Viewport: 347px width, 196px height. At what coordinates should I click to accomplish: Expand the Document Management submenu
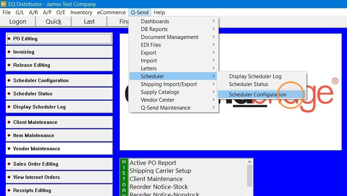click(x=174, y=37)
